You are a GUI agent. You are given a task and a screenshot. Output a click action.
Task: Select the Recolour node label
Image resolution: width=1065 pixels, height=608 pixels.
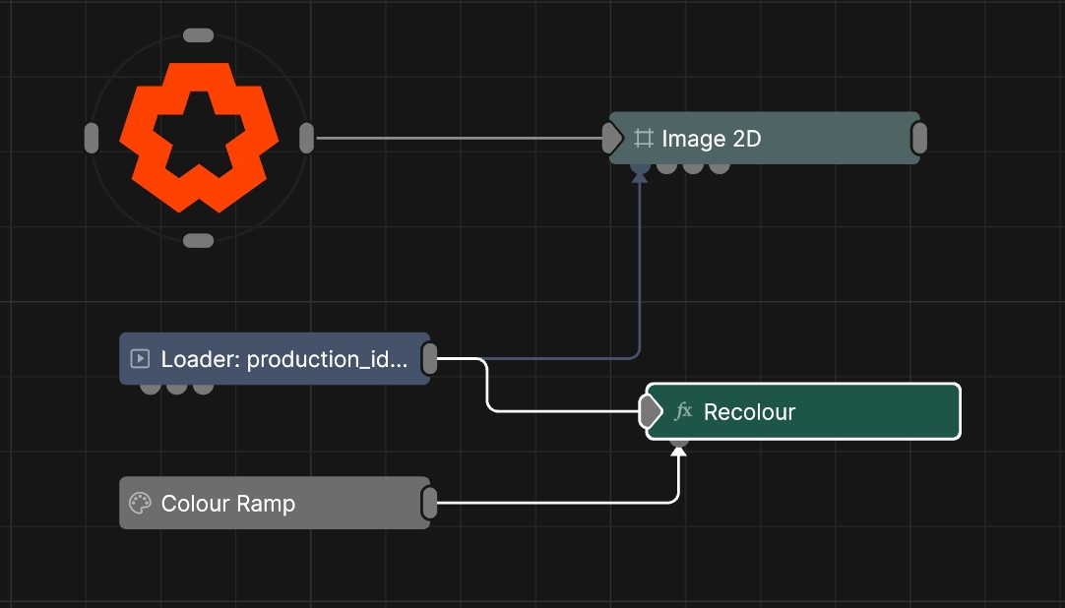tap(749, 412)
